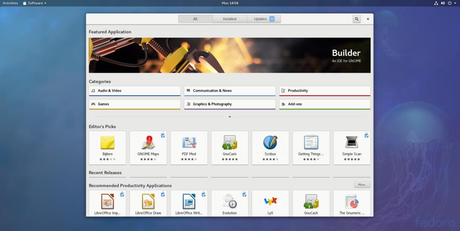Image resolution: width=460 pixels, height=231 pixels.
Task: Open LibreOffice Draw icon
Action: pos(148,201)
